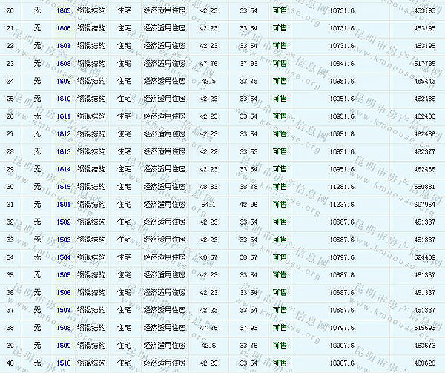445x373 pixels.
Task: Select total price cell 607954
Action: point(425,204)
